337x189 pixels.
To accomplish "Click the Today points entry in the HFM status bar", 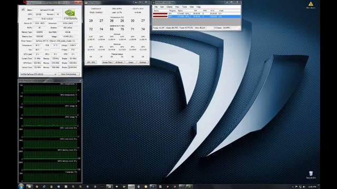I will tap(158, 28).
